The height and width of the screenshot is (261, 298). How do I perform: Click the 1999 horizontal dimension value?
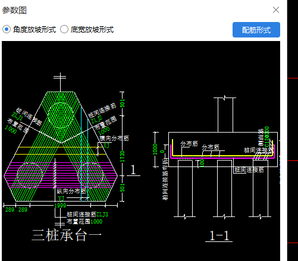[60, 206]
